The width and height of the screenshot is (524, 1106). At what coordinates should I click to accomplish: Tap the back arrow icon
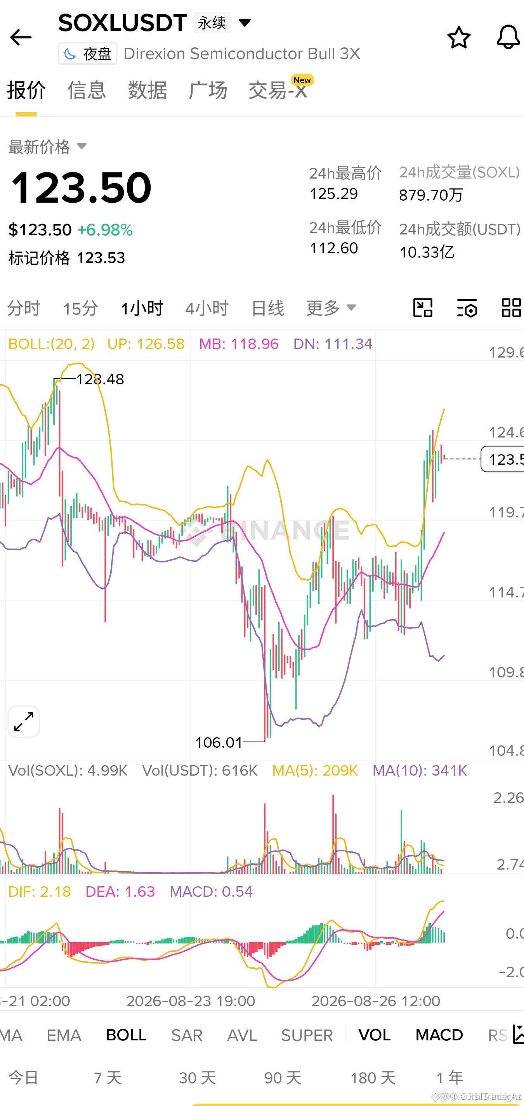click(21, 37)
